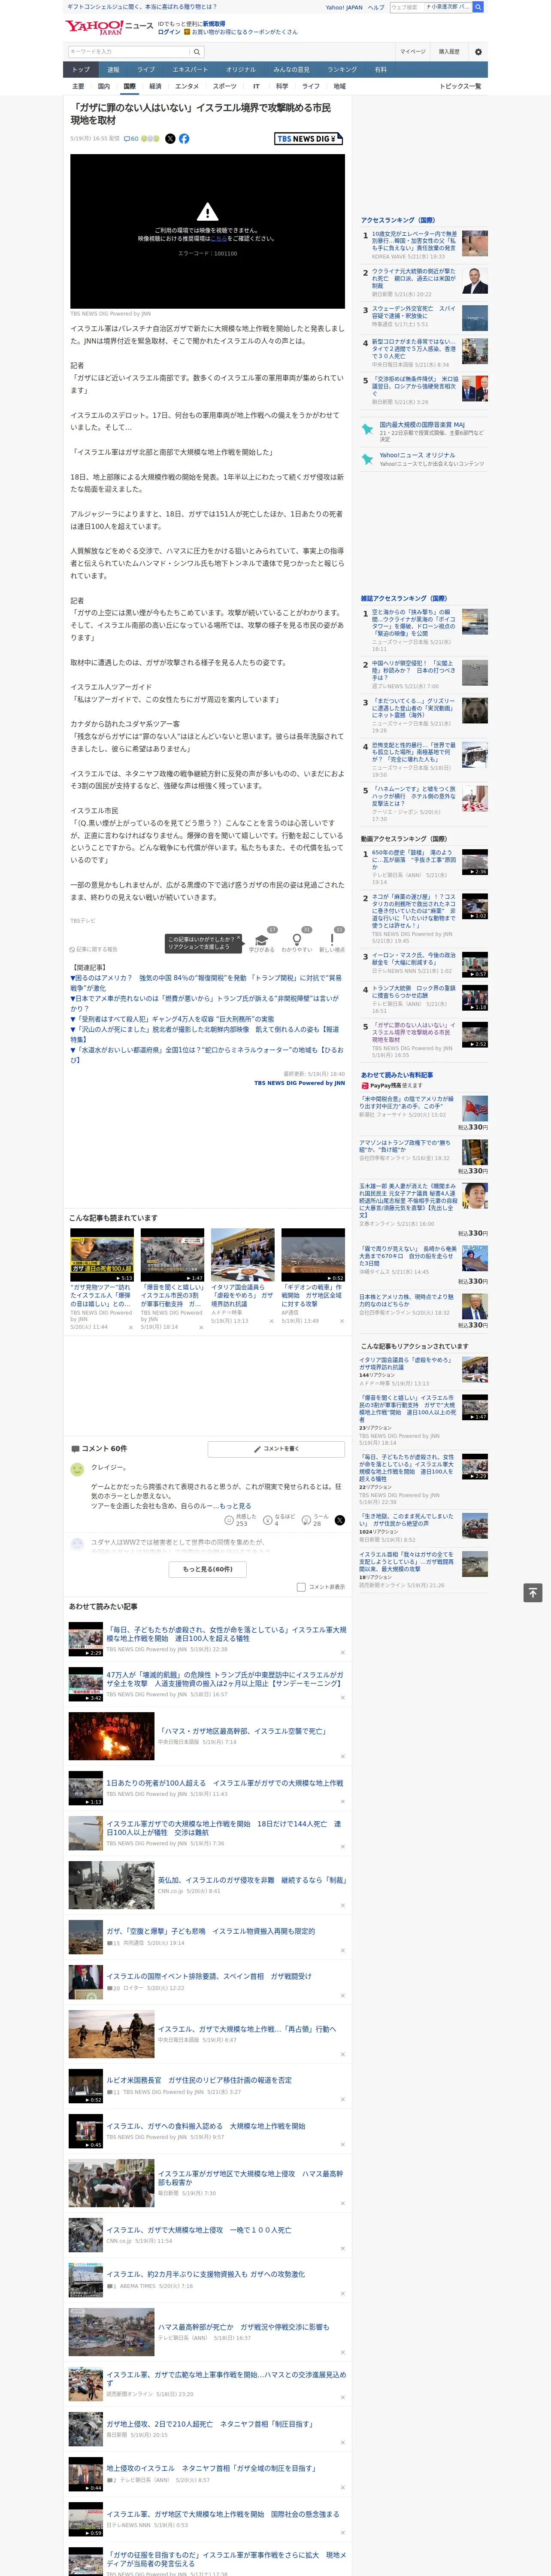Click the scroll-to-top arrow button

tap(533, 1593)
